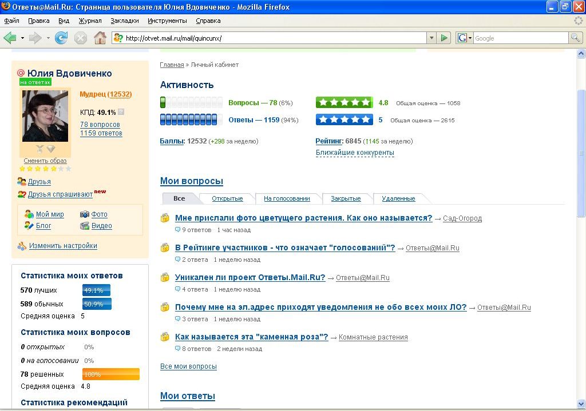The height and width of the screenshot is (411, 586).
Task: Open the Back button history dropdown
Action: coord(22,38)
